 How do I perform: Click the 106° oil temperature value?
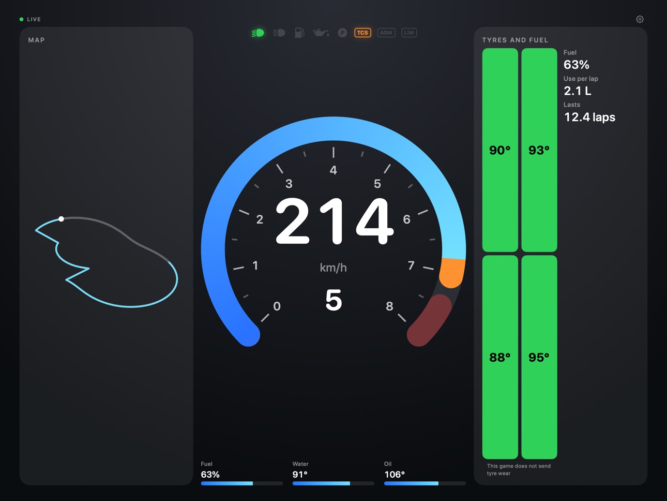395,475
